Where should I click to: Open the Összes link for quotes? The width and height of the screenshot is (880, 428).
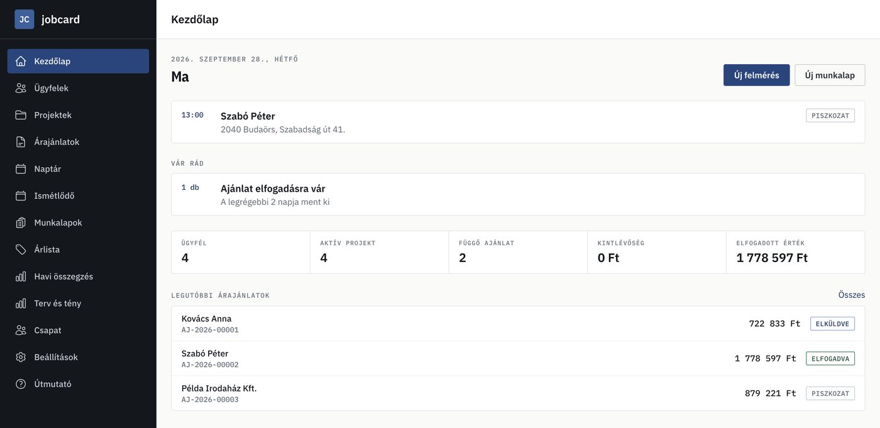(852, 295)
